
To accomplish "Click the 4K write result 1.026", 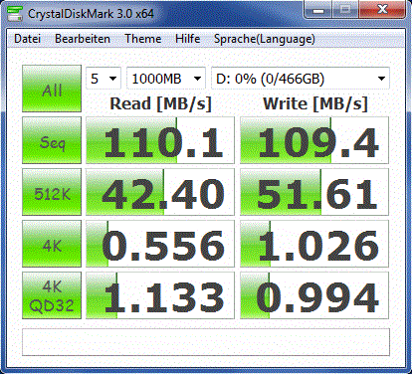I will [314, 244].
